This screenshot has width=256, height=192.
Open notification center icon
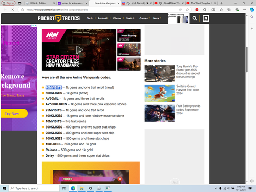coord(250,188)
